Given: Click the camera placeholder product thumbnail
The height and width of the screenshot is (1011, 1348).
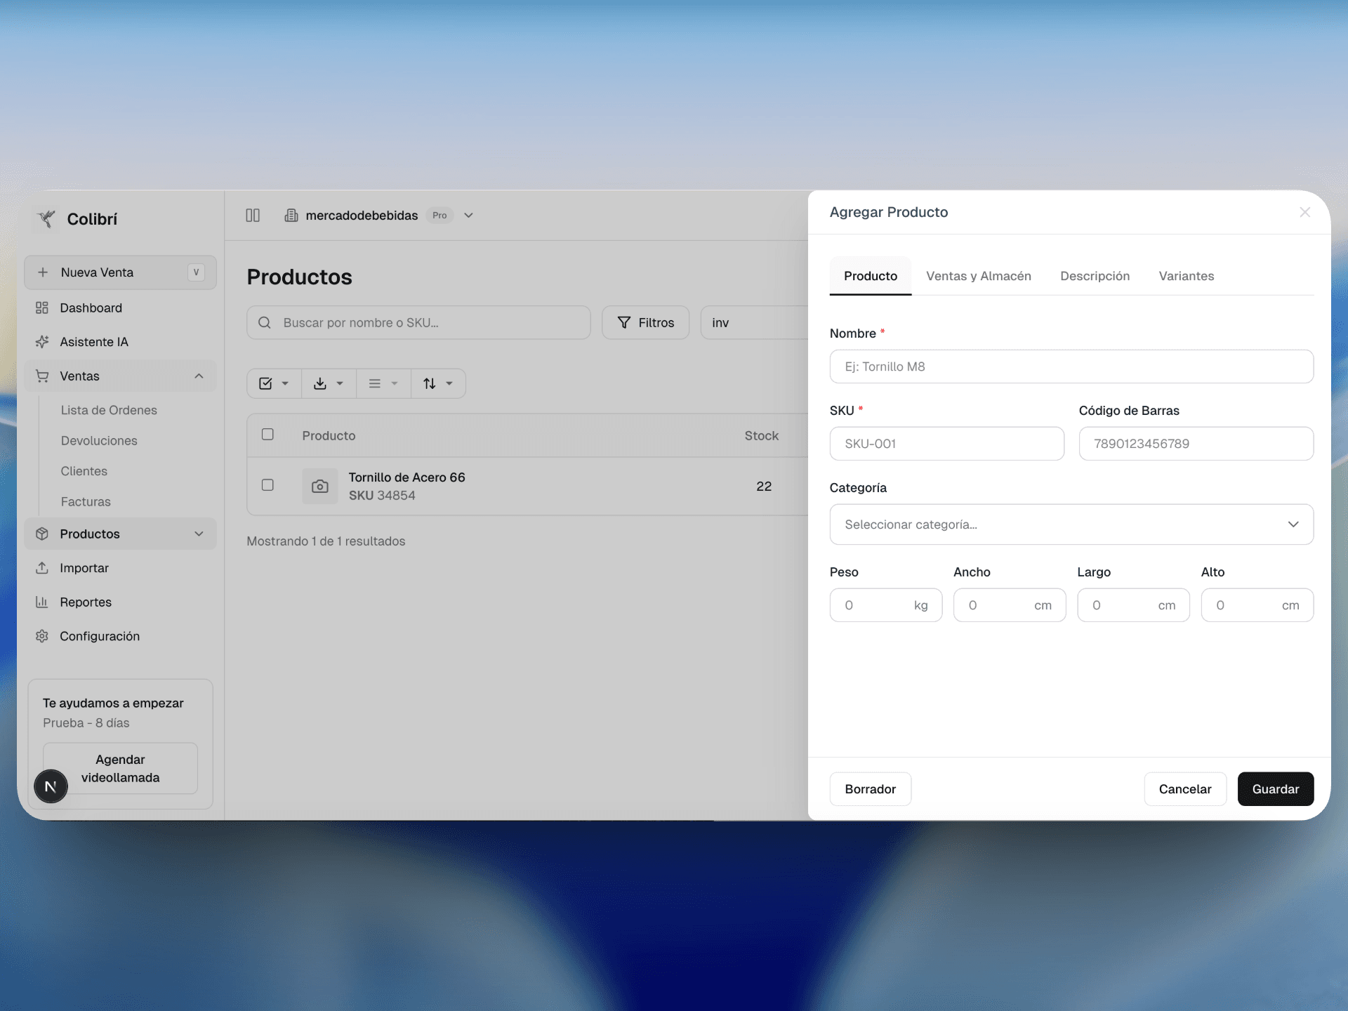Looking at the screenshot, I should pos(320,486).
